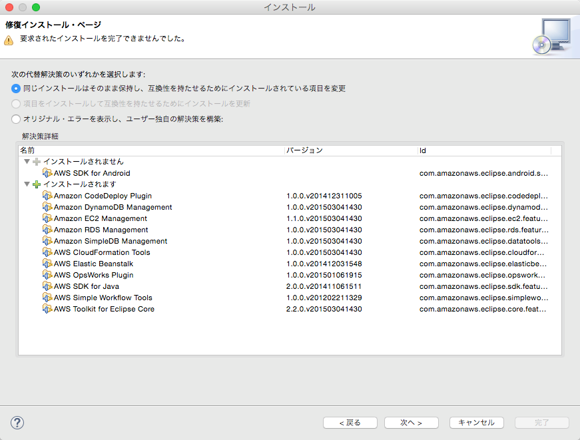Viewport: 580px width, 440px height.
Task: Collapse the インストールされます tree group
Action: pos(27,184)
